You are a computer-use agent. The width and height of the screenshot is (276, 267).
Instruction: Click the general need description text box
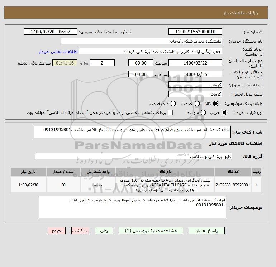[x=132, y=132]
